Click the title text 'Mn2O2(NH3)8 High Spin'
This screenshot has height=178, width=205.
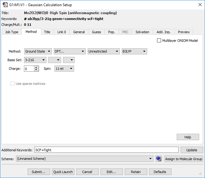[45, 13]
